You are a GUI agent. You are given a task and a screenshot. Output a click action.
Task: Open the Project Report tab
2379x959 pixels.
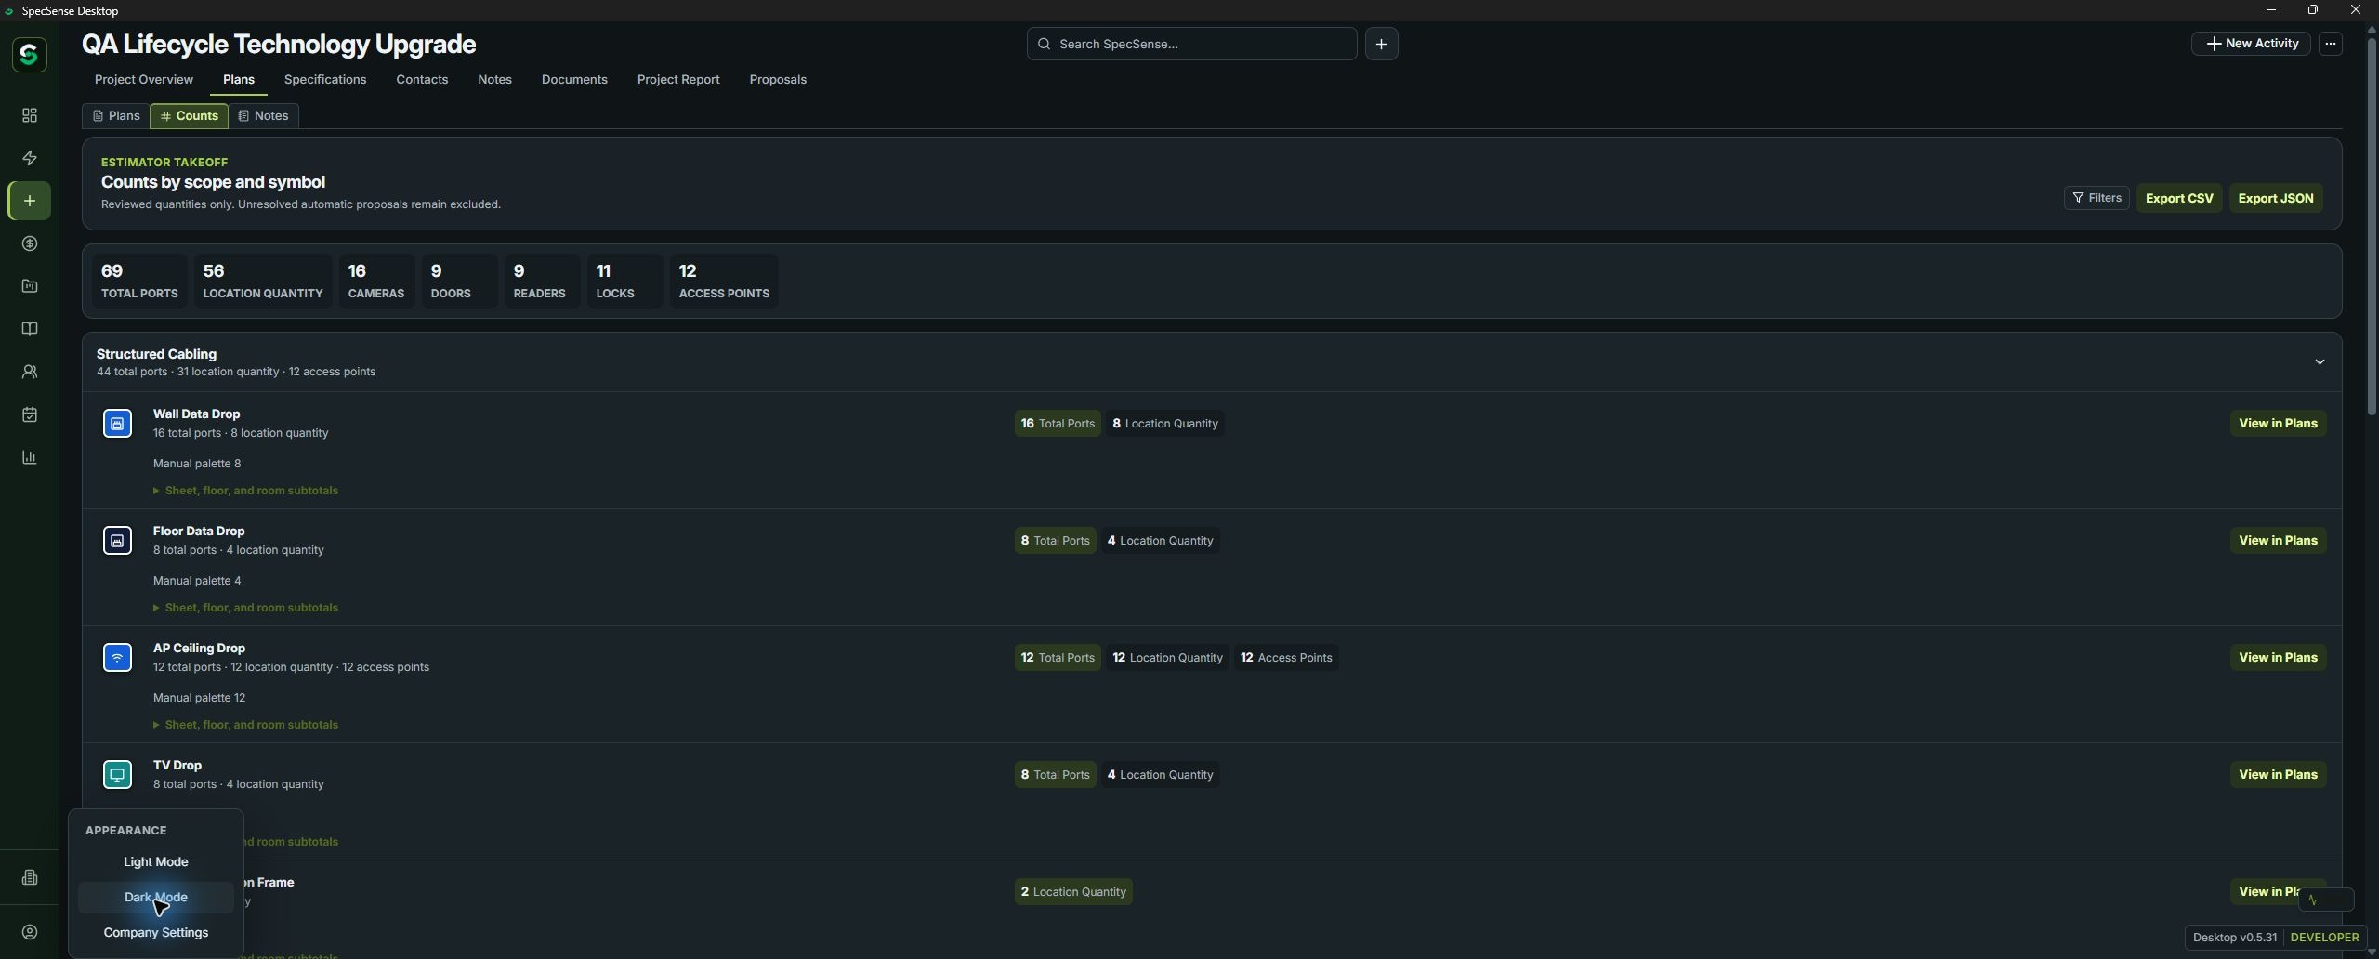click(x=678, y=80)
